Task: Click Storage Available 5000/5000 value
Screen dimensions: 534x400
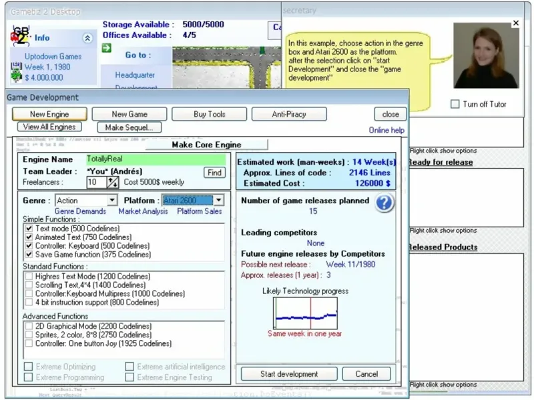Action: tap(204, 25)
